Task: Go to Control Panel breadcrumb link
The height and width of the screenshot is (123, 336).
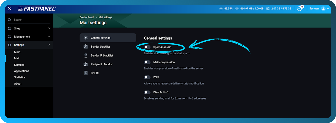Action: coord(87,17)
